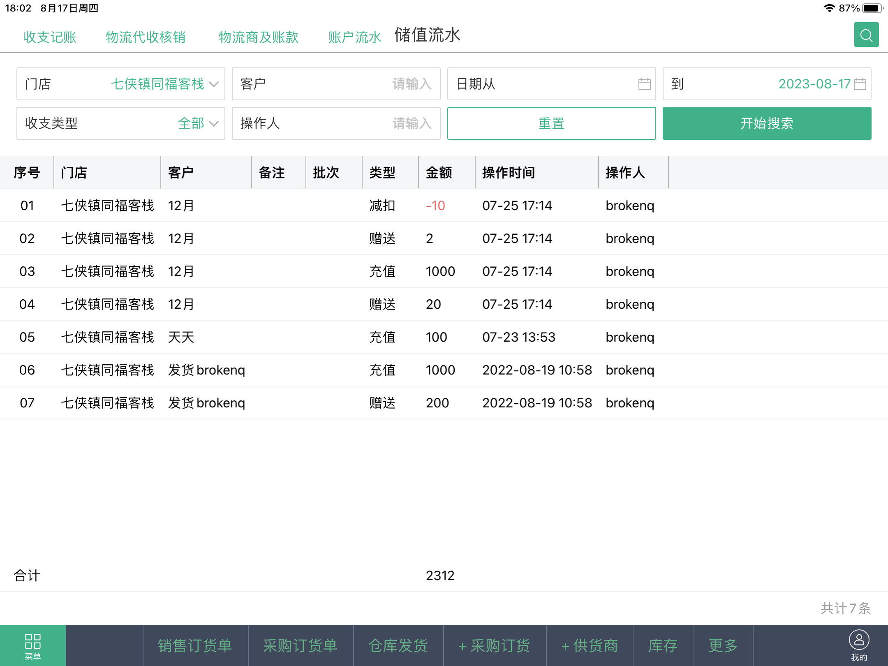Select 充值 type in row 03
The height and width of the screenshot is (666, 888).
(x=382, y=271)
